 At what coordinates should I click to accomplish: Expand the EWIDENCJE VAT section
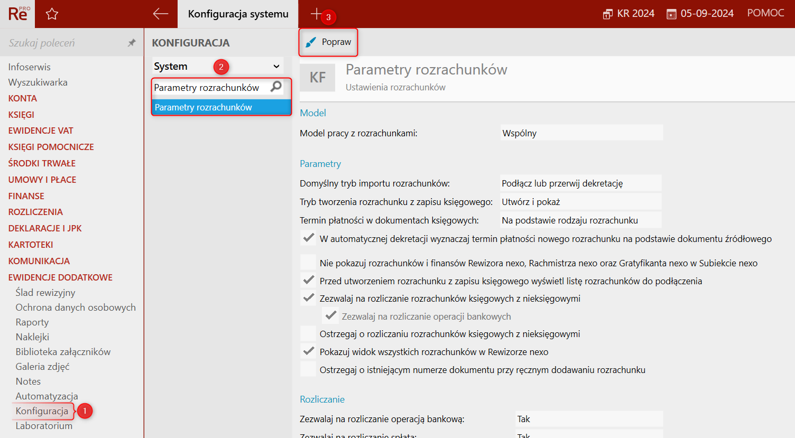[41, 131]
